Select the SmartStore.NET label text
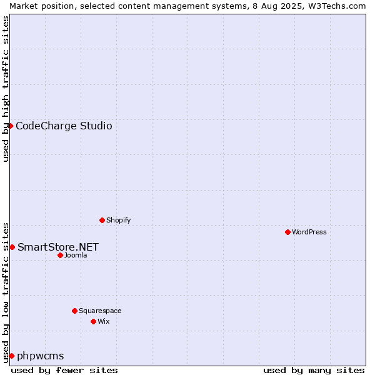 click(x=58, y=247)
